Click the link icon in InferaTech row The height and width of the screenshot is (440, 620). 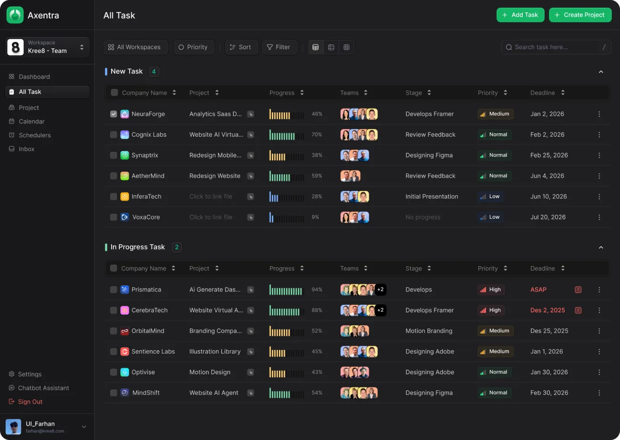251,197
